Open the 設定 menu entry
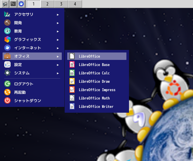Image resolution: width=193 pixels, height=161 pixels. 32,64
